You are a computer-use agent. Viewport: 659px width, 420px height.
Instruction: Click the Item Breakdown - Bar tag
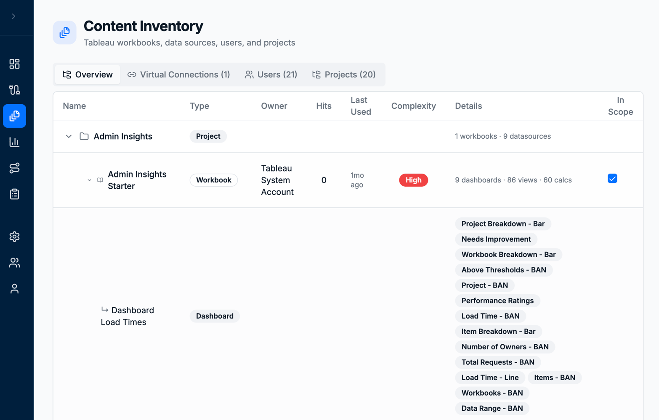click(498, 331)
